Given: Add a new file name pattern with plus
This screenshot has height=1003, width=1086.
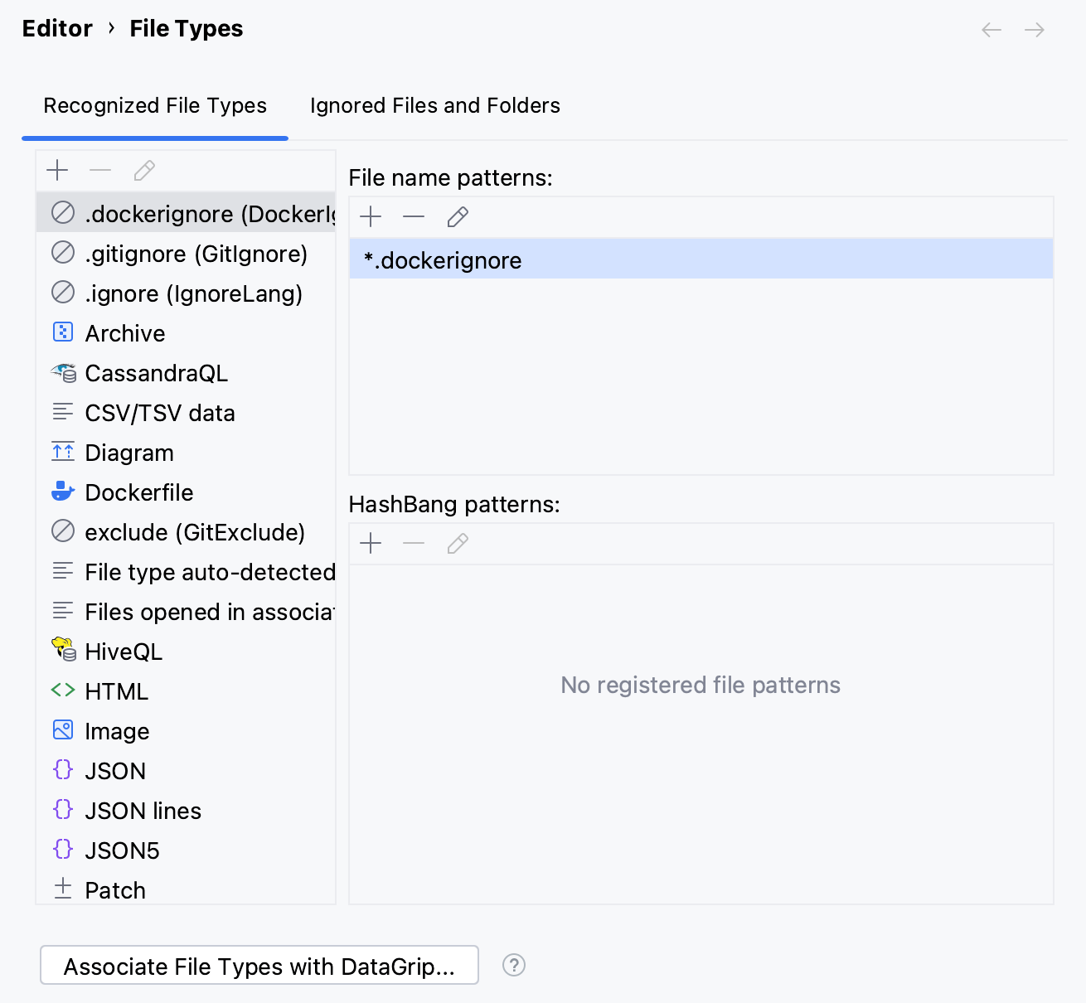Looking at the screenshot, I should [x=371, y=216].
